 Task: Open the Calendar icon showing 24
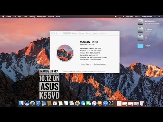pyautogui.click(x=55, y=103)
